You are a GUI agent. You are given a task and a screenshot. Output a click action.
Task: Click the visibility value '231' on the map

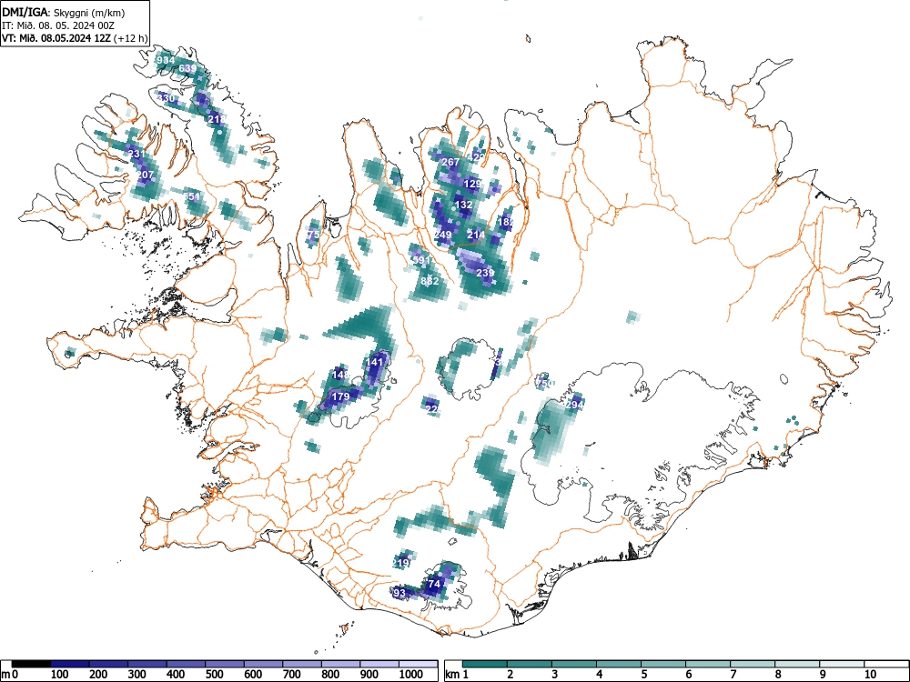click(x=136, y=155)
